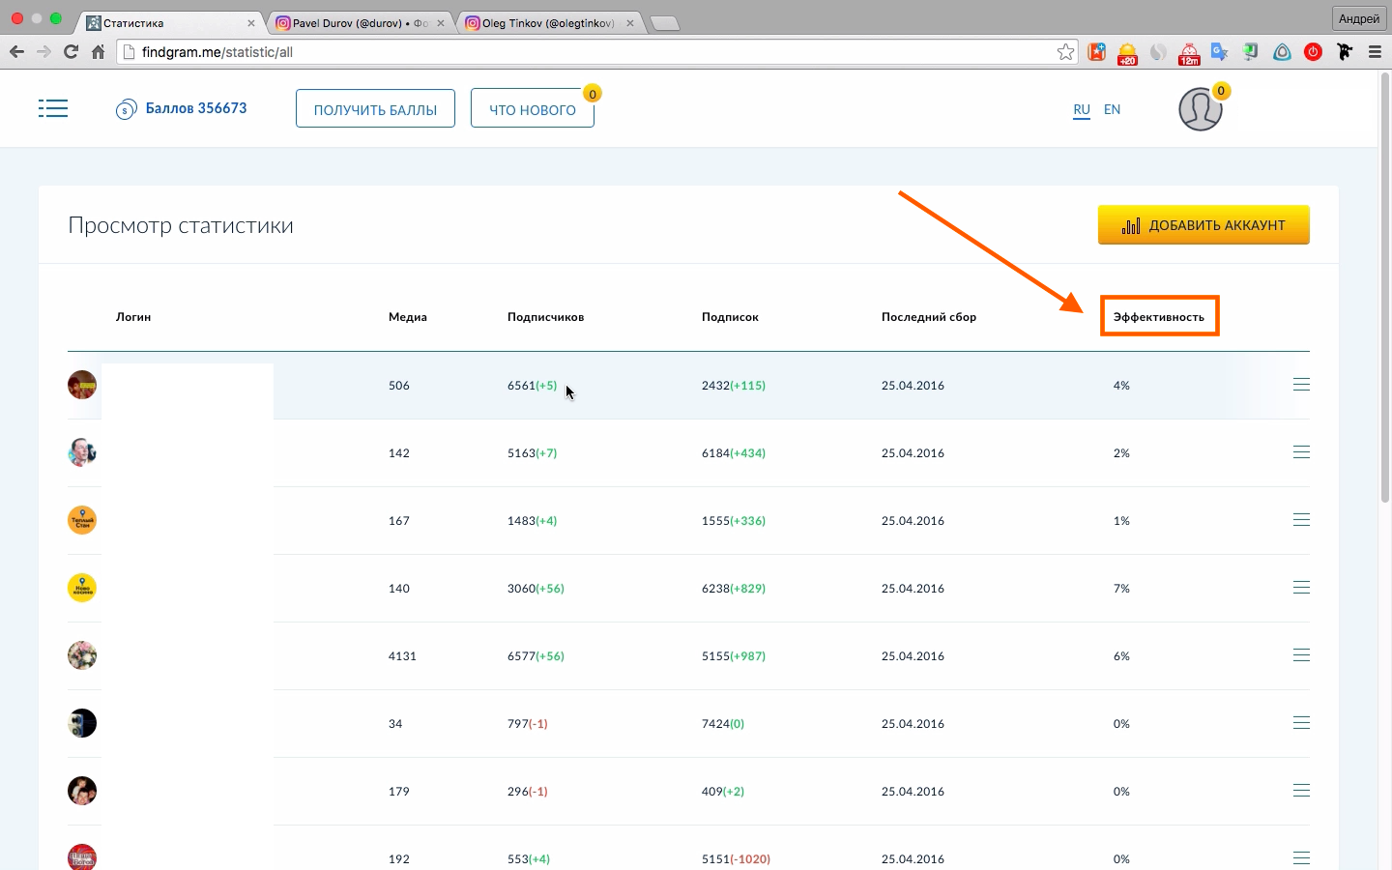
Task: Click the 6184(+434) subscriptions cell
Action: pyautogui.click(x=734, y=452)
